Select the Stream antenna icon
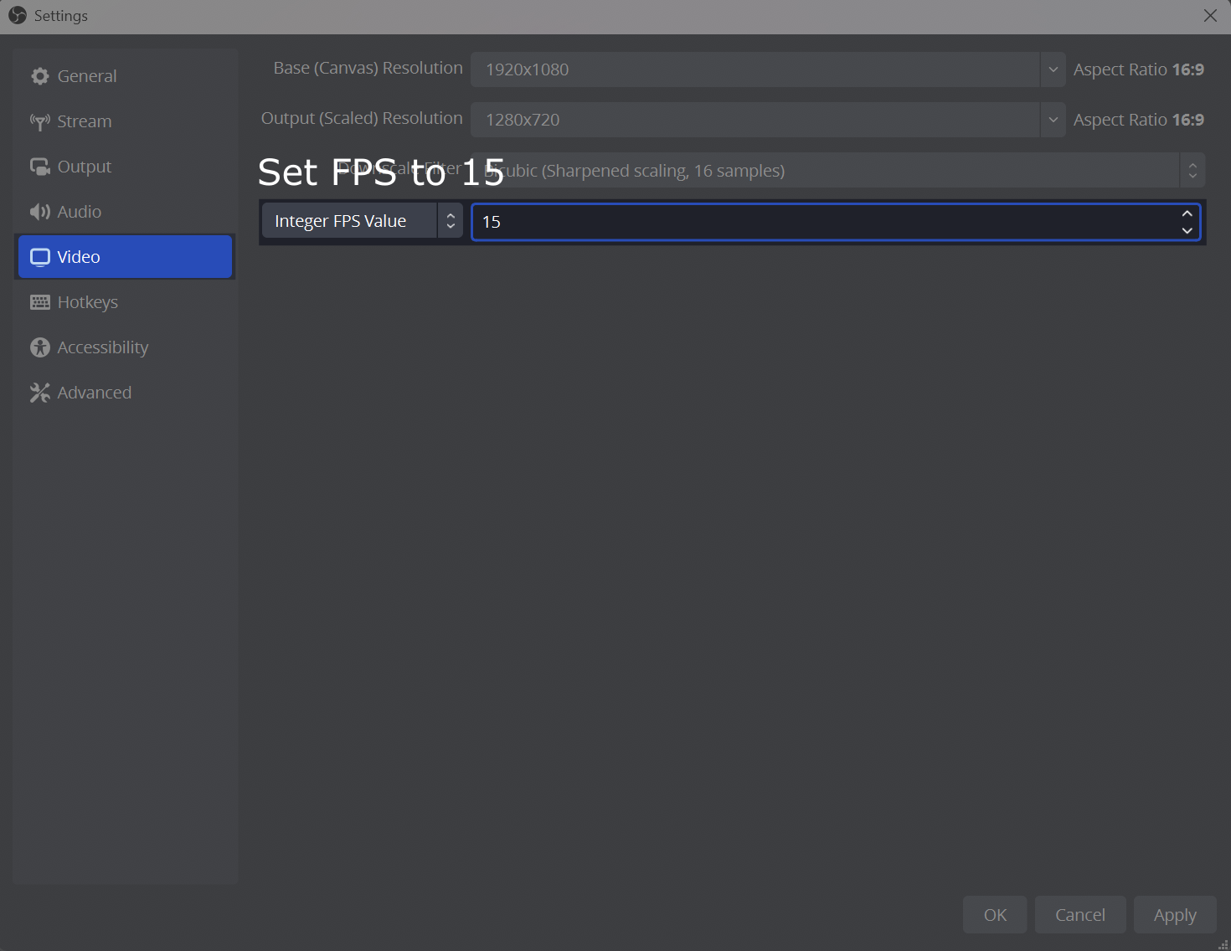Screen dimensions: 1231x951 pyautogui.click(x=39, y=121)
